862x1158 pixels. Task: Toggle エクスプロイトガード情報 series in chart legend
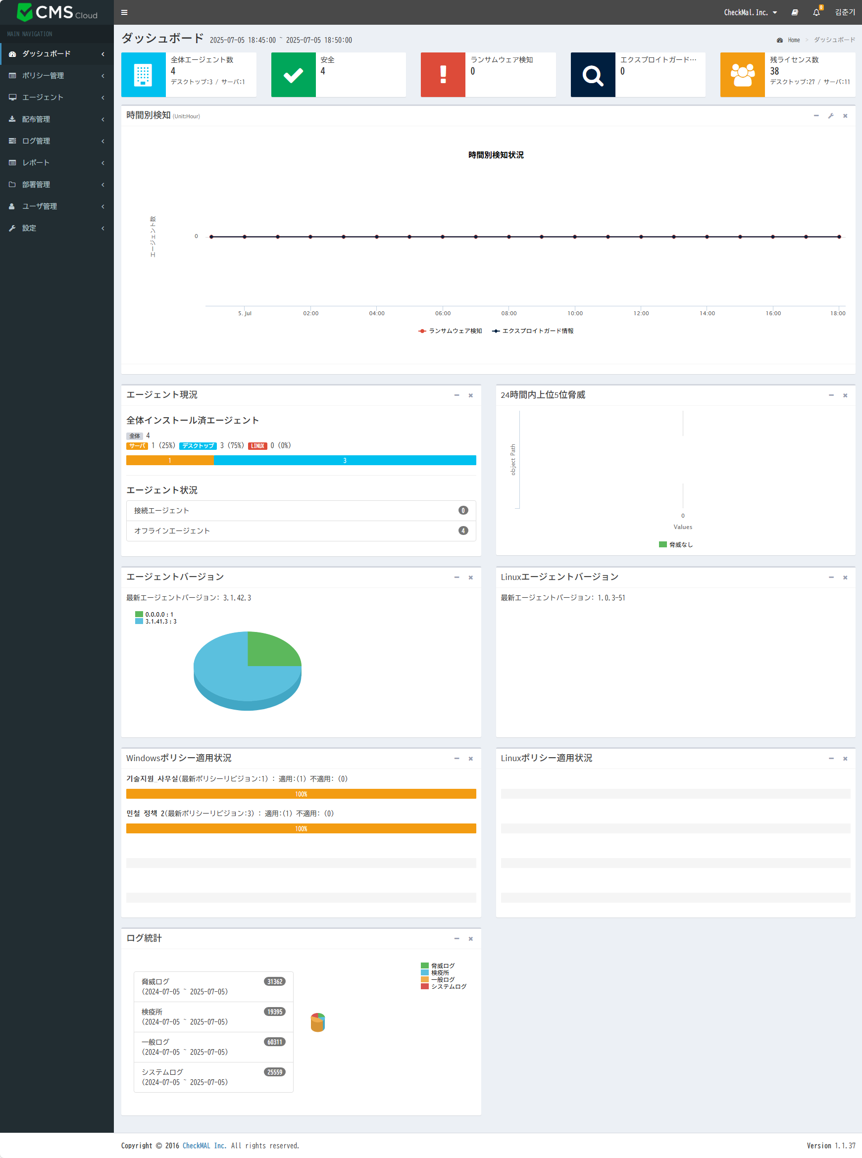coord(533,331)
